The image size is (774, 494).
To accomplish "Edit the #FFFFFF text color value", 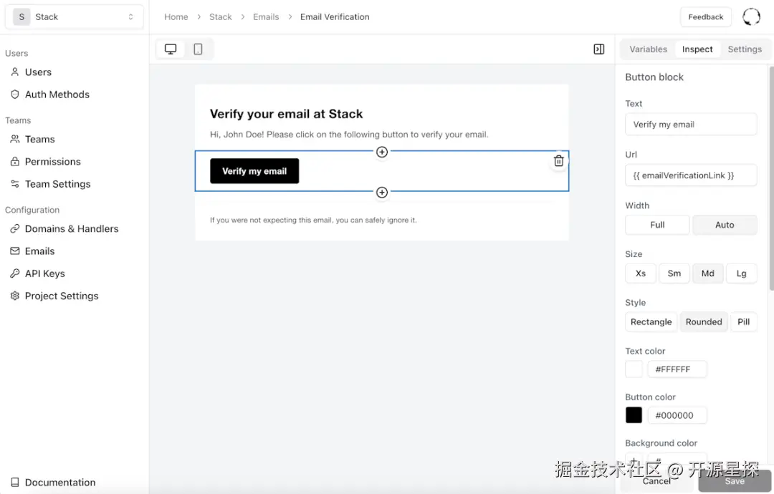I will click(677, 369).
